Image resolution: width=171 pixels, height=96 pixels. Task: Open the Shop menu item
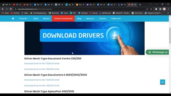click(36, 18)
